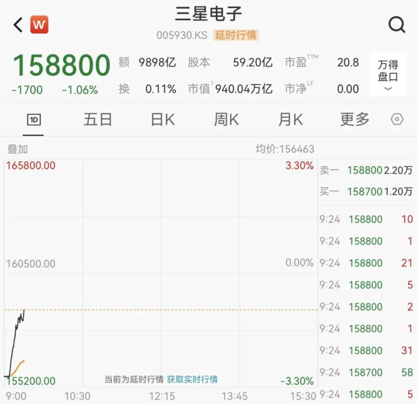Viewport: 417px width, 404px height.
Task: Open the 更多 chart period options
Action: tap(354, 120)
